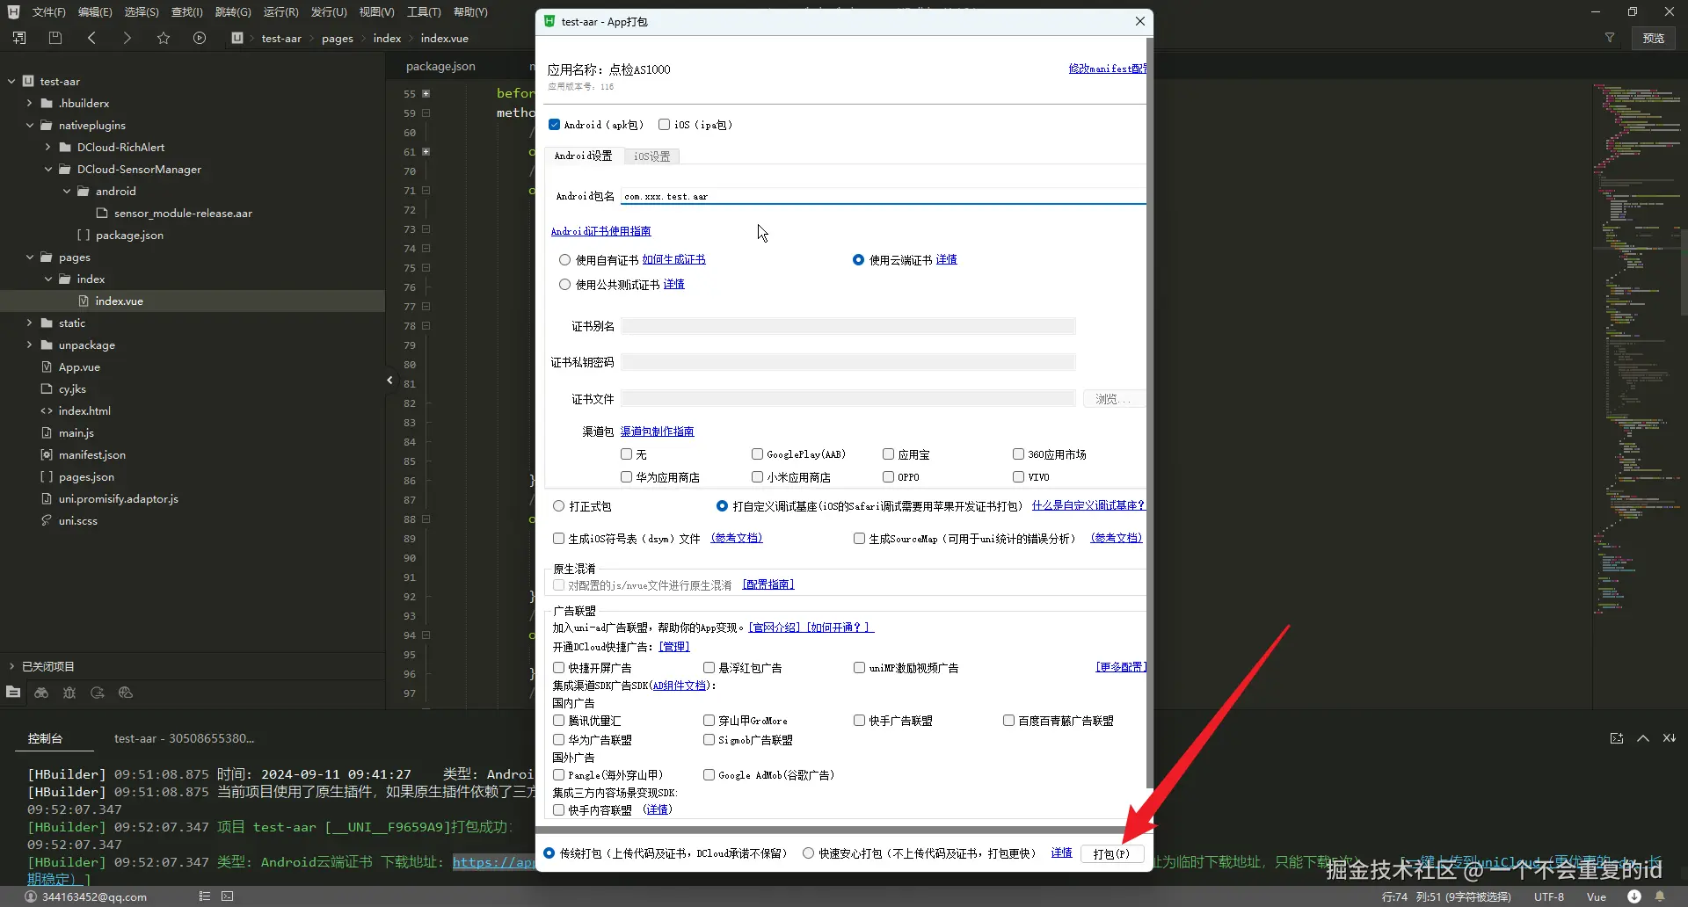Viewport: 1688px width, 907px height.
Task: Collapse the DCloud-SensorManager folder
Action: (47, 169)
